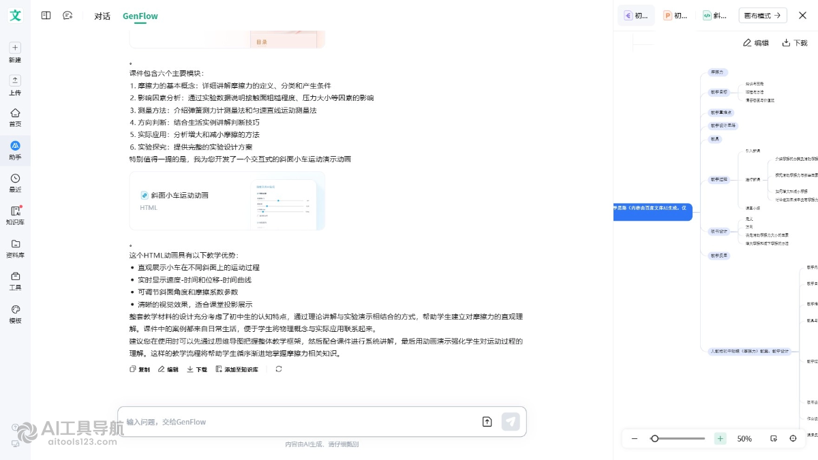Click text '1. 摩擦力的基本概念'
Viewport: 818px width, 460px height.
pos(164,86)
